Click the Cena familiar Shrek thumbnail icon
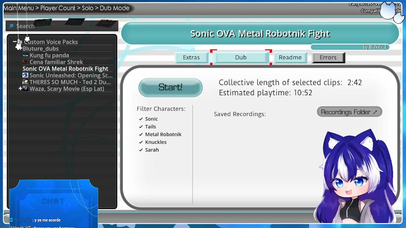Viewport: 406px width, 228px height. click(25, 62)
